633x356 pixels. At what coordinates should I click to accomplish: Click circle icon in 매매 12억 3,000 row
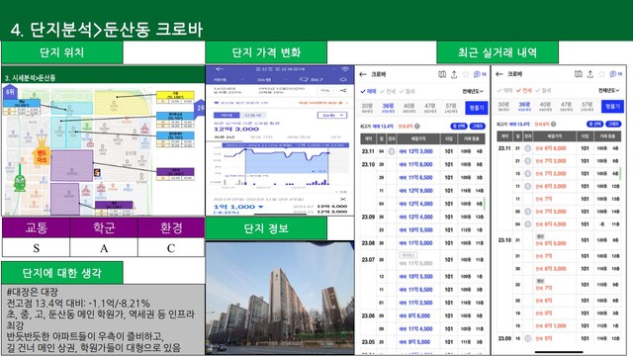pos(392,151)
